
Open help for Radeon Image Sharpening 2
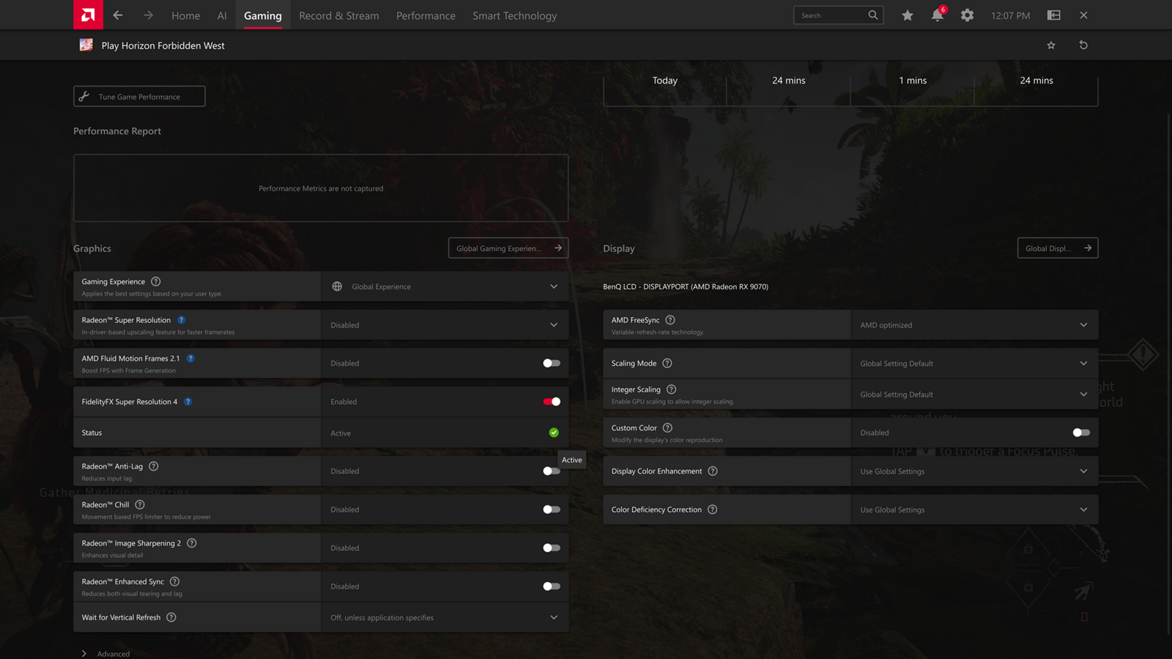192,543
